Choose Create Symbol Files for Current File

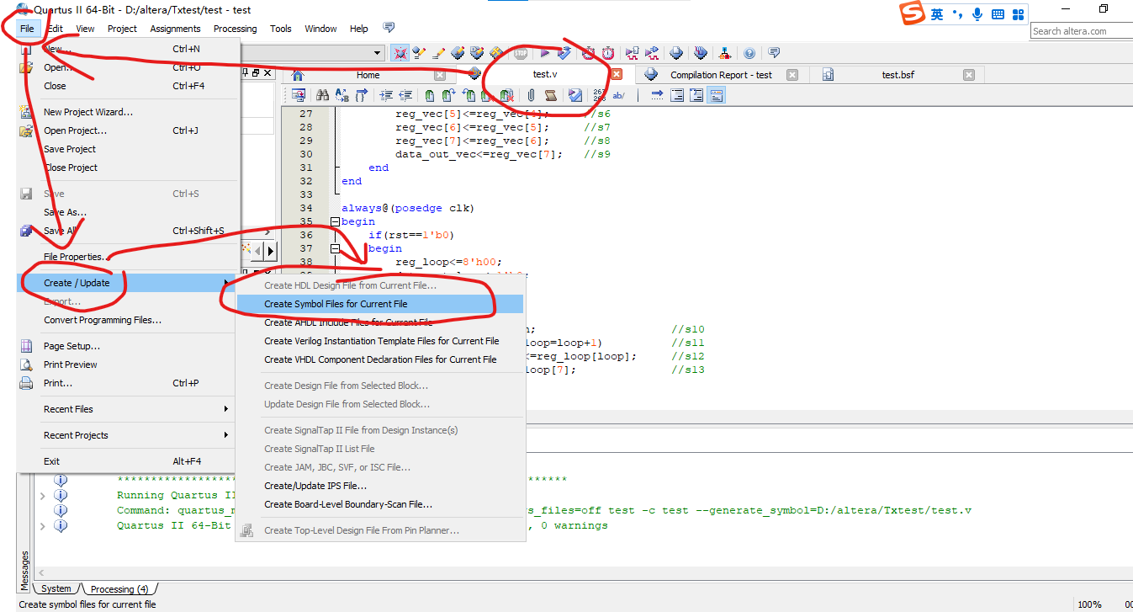click(380, 304)
